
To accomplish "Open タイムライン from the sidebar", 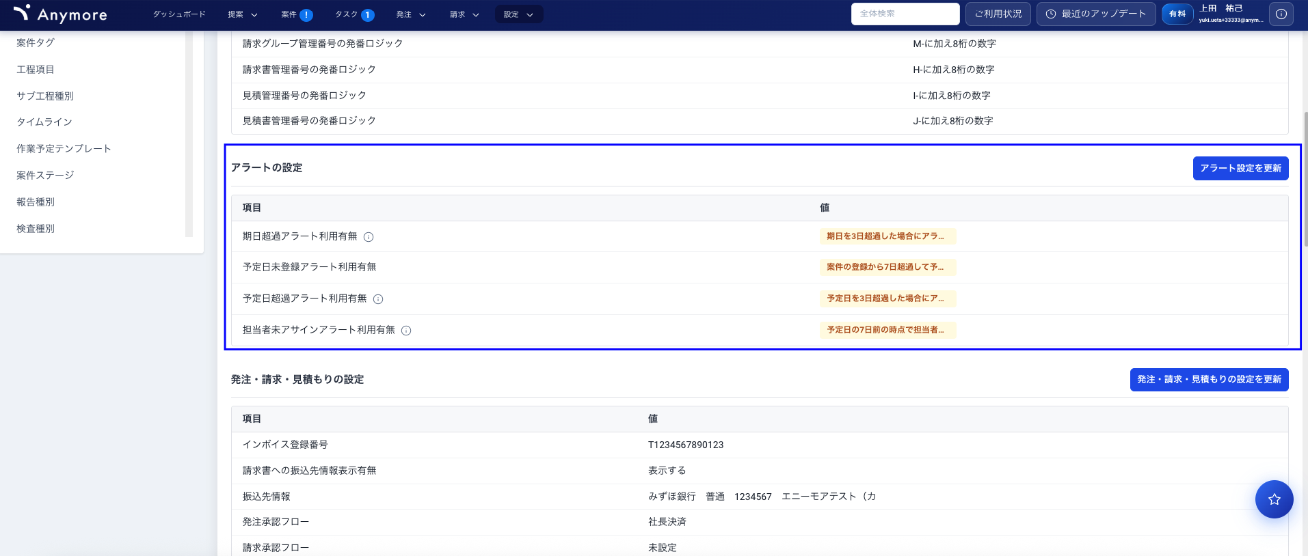I will click(44, 122).
